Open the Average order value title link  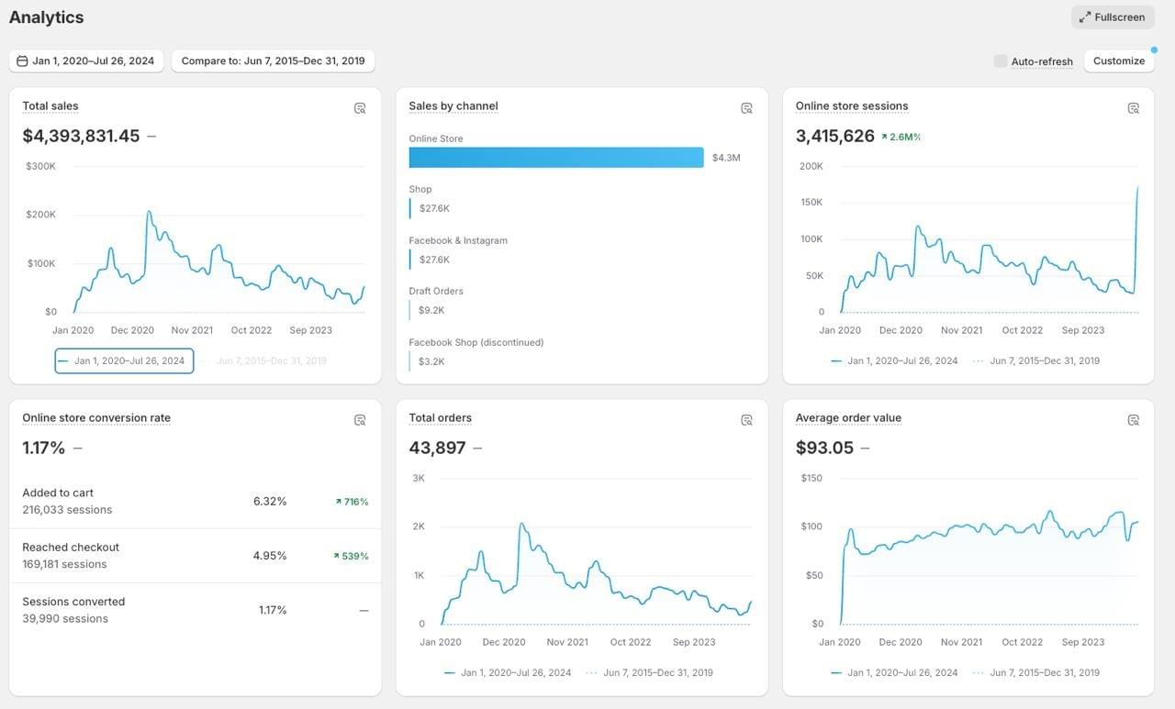pos(848,418)
